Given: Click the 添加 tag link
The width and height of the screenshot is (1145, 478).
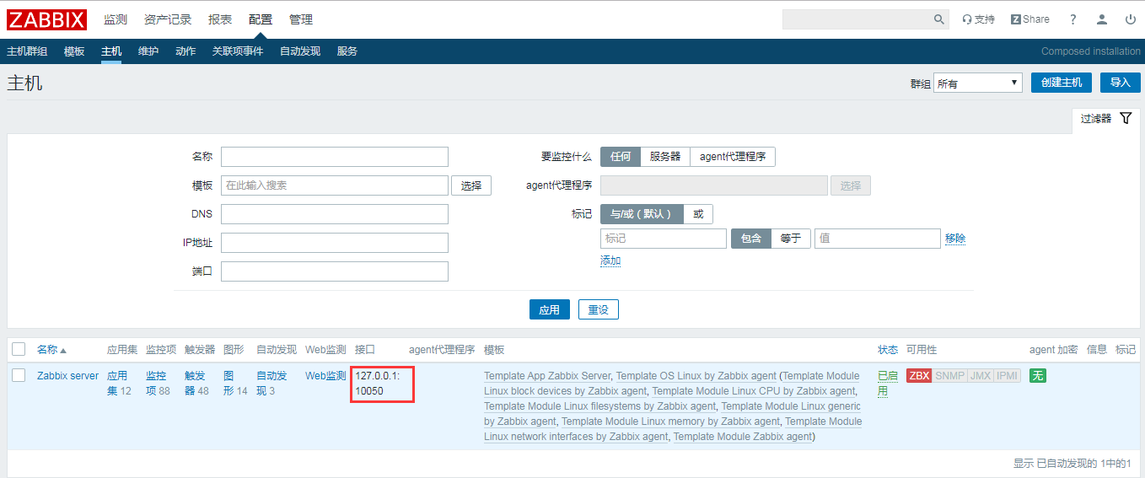Looking at the screenshot, I should point(610,261).
